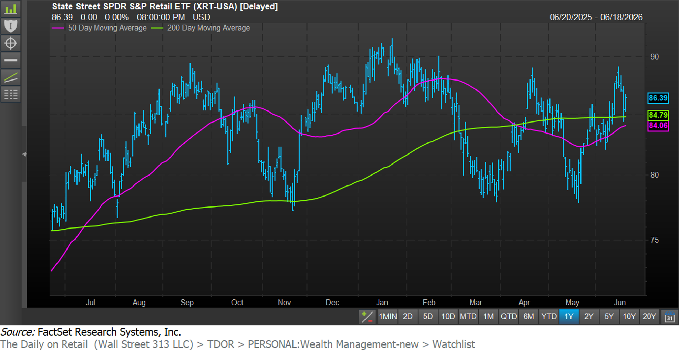Open the data table grid icon

point(11,94)
